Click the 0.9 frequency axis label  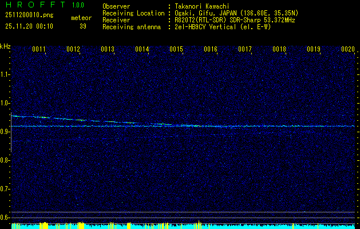[x=5, y=132]
